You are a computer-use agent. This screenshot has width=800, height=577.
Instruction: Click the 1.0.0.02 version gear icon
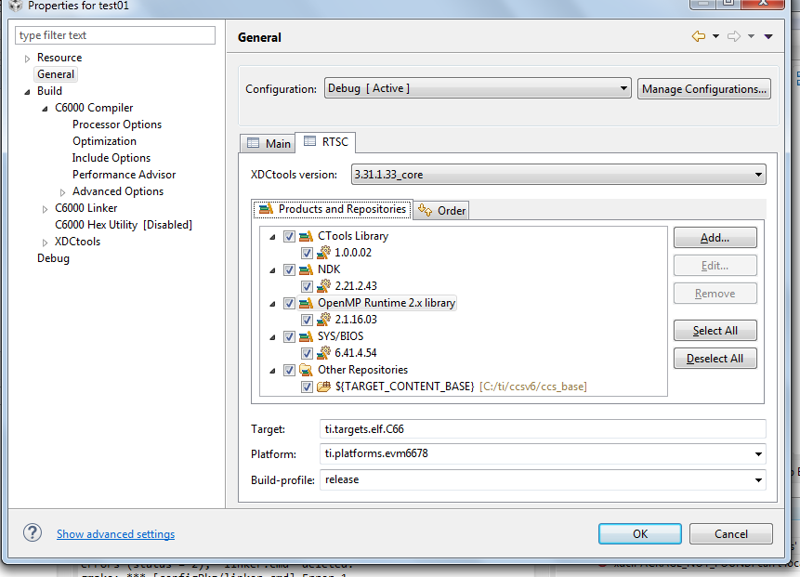click(323, 253)
